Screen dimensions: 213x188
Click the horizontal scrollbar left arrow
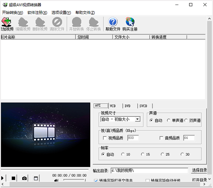pyautogui.click(x=2, y=184)
